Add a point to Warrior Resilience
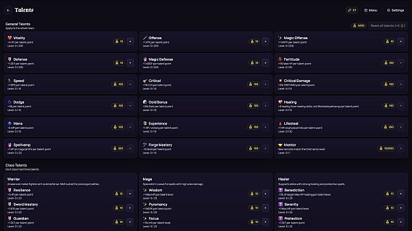The width and height of the screenshot is (412, 231). tap(130, 194)
